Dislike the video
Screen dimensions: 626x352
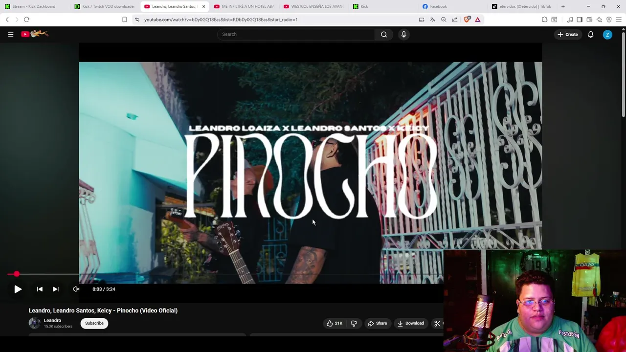pyautogui.click(x=354, y=323)
